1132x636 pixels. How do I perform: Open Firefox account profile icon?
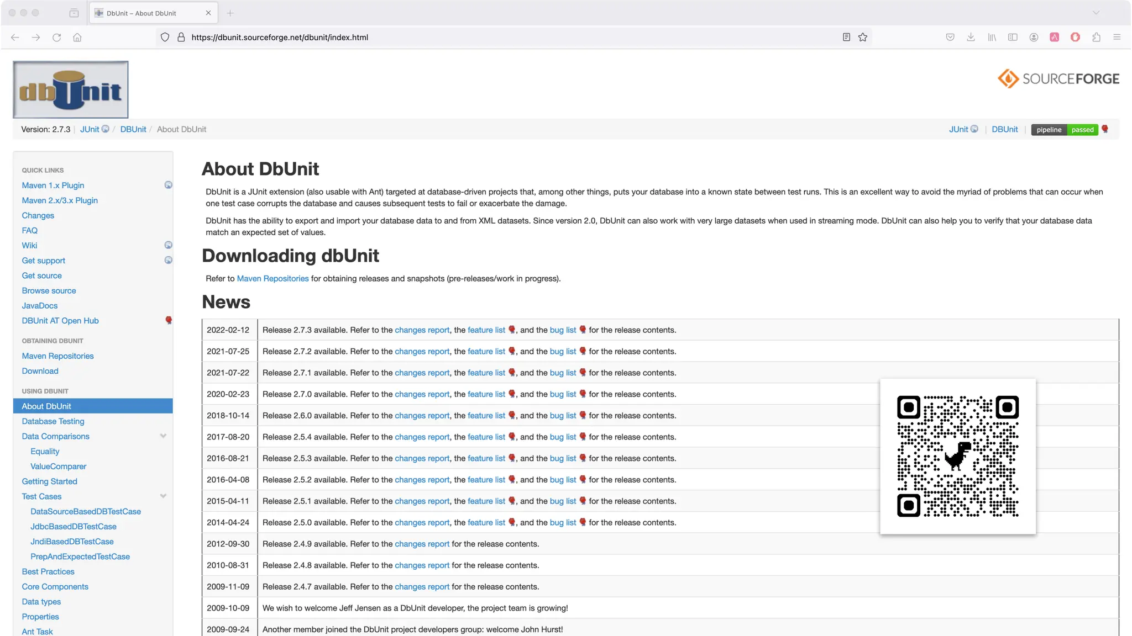(1034, 37)
